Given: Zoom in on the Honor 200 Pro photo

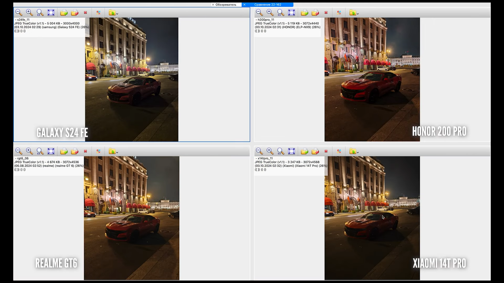Looking at the screenshot, I should [x=270, y=13].
